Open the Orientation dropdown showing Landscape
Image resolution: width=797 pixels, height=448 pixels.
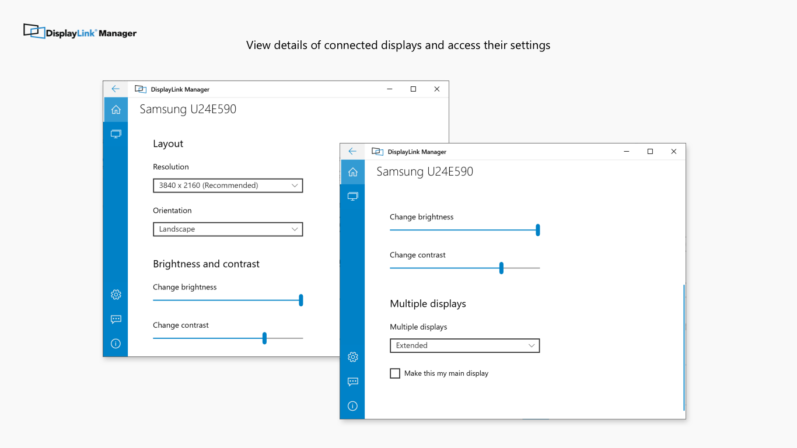tap(228, 229)
